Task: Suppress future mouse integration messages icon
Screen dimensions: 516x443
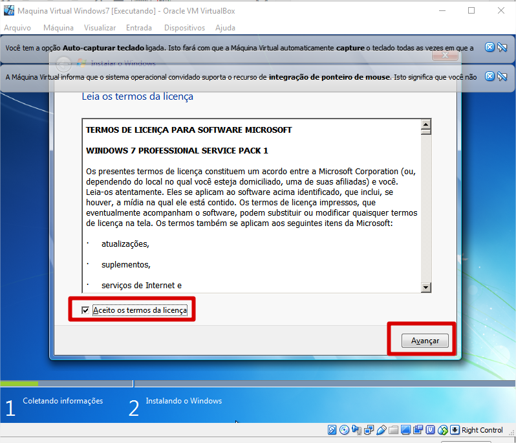Action: 502,76
